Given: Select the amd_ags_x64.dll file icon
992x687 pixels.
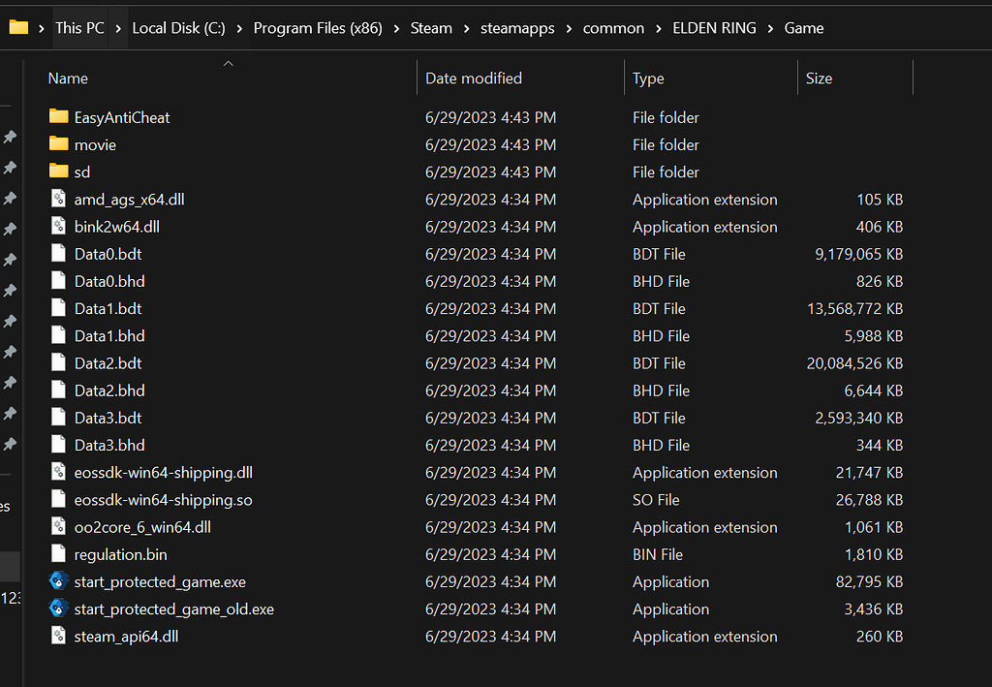Looking at the screenshot, I should [58, 199].
